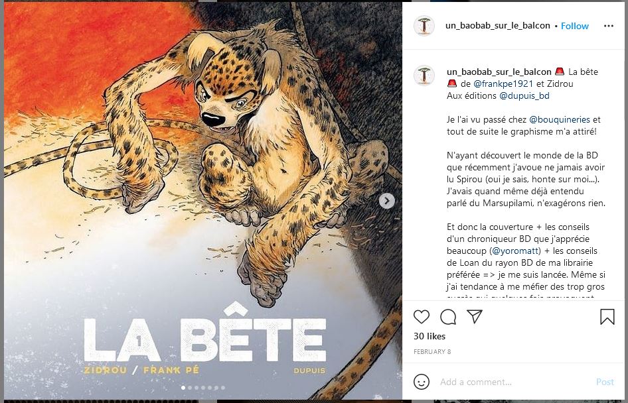Follow un_baobab_sur_le_balcon

pyautogui.click(x=575, y=26)
